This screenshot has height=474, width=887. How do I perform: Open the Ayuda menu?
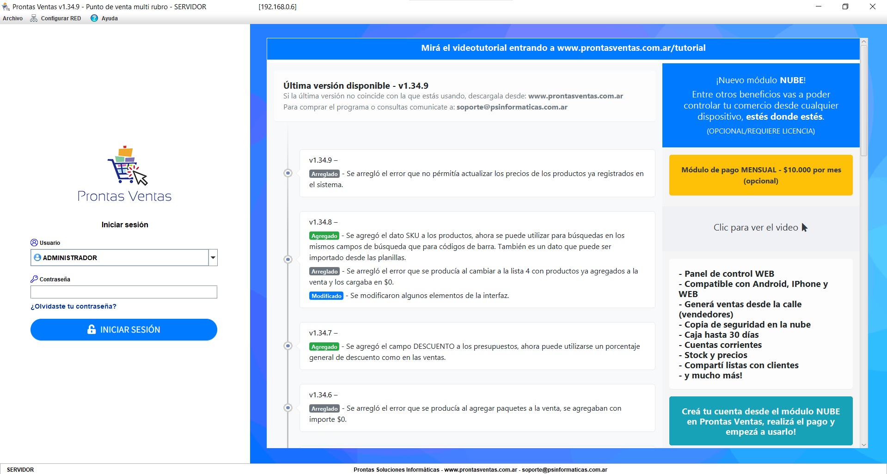[x=104, y=18]
